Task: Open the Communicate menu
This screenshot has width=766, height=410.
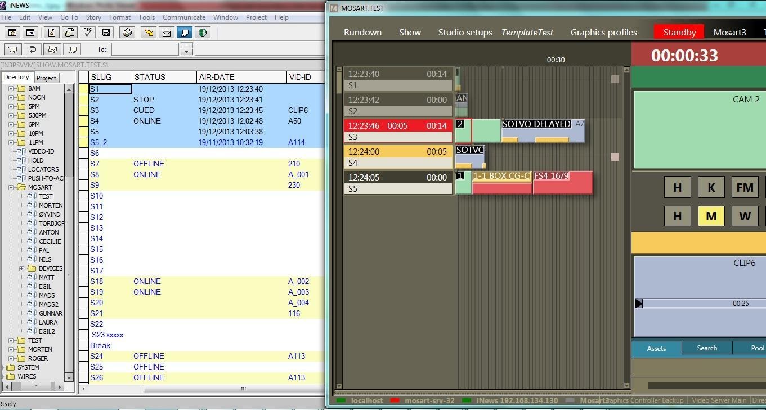Action: pyautogui.click(x=184, y=17)
